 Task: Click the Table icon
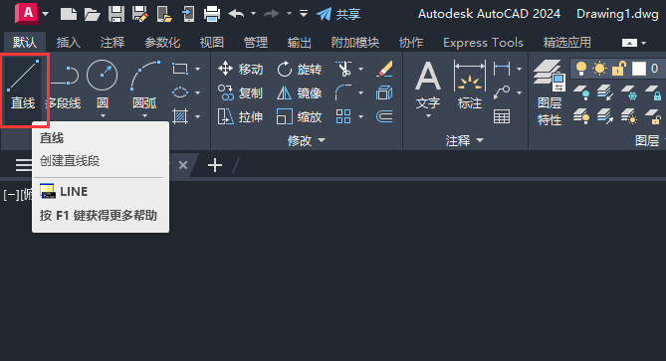[502, 116]
